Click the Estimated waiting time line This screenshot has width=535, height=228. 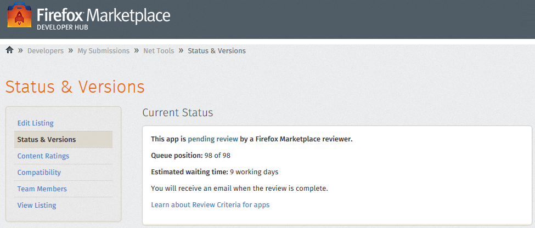pyautogui.click(x=215, y=172)
